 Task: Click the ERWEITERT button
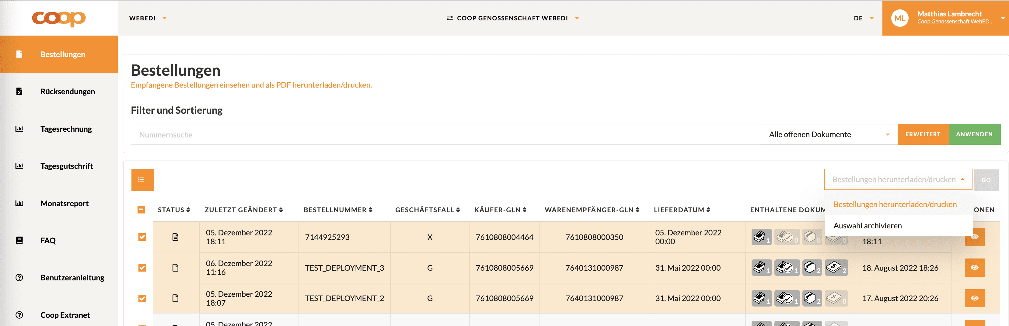point(923,135)
